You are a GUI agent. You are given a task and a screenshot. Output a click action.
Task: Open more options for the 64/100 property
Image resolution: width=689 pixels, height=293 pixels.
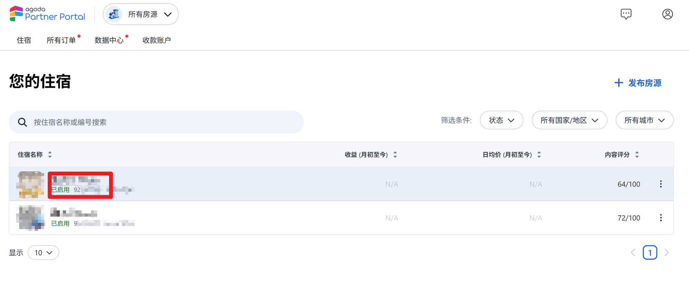pyautogui.click(x=660, y=184)
